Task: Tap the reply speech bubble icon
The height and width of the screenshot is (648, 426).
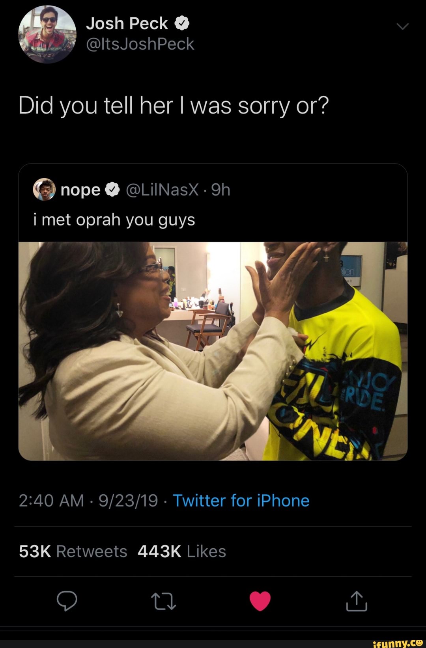Action: click(67, 601)
